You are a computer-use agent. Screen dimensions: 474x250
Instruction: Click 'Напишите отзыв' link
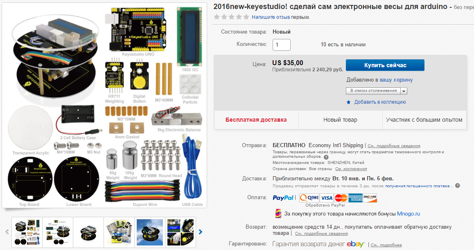pyautogui.click(x=271, y=17)
